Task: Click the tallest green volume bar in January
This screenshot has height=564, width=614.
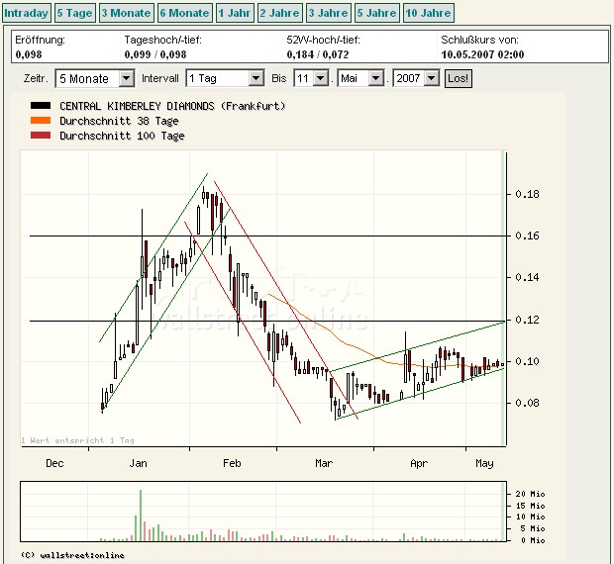Action: (140, 515)
